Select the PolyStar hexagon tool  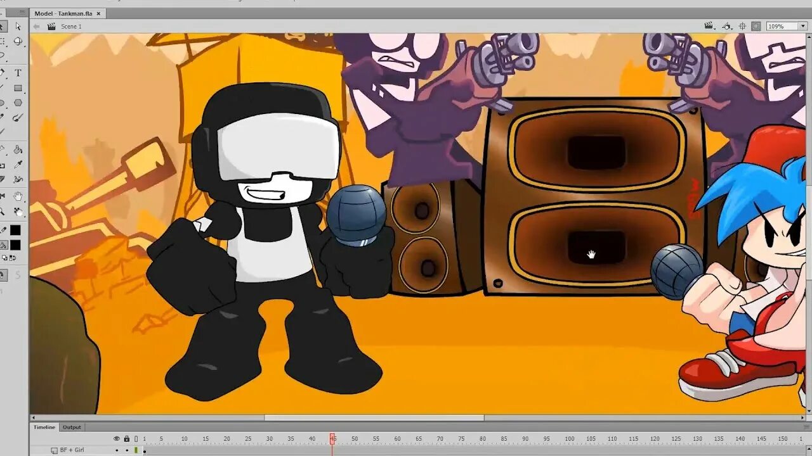tap(18, 103)
